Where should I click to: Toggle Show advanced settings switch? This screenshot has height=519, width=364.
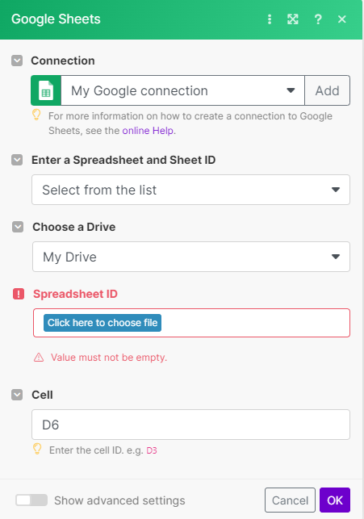31,500
